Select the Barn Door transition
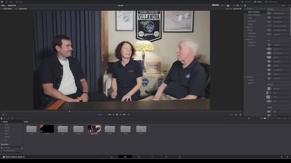 pos(278,89)
